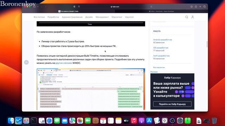Open 'Администрирование' navigation item

[x=72, y=17]
